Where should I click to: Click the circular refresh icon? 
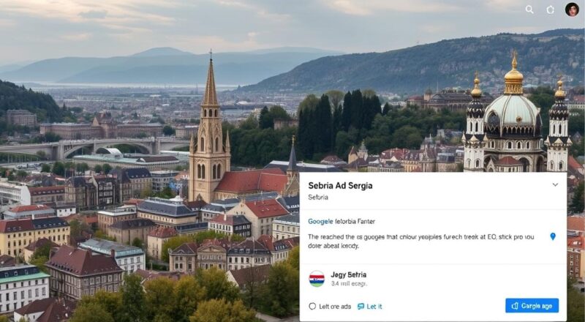pos(551,10)
